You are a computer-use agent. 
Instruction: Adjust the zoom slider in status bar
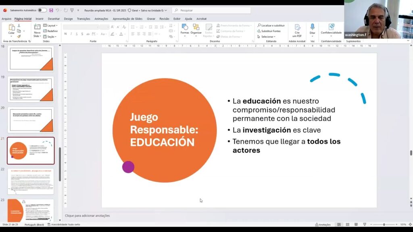click(384, 224)
